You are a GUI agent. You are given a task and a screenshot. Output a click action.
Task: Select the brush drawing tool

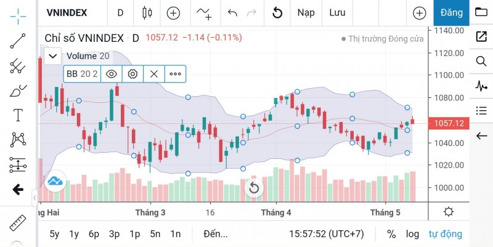pyautogui.click(x=18, y=91)
